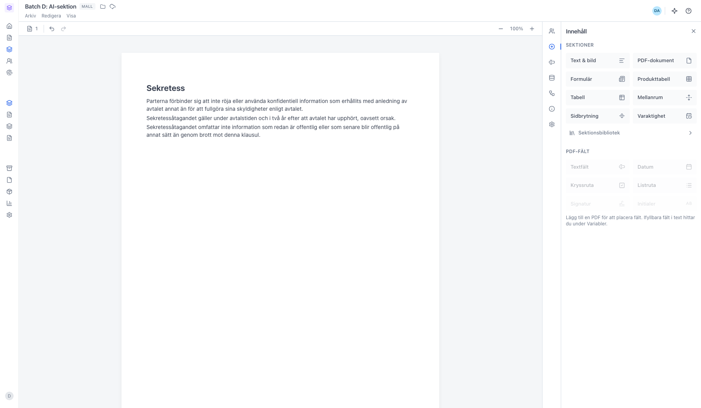Open the workflow shapes panel icon
The height and width of the screenshot is (408, 701).
(x=552, y=93)
